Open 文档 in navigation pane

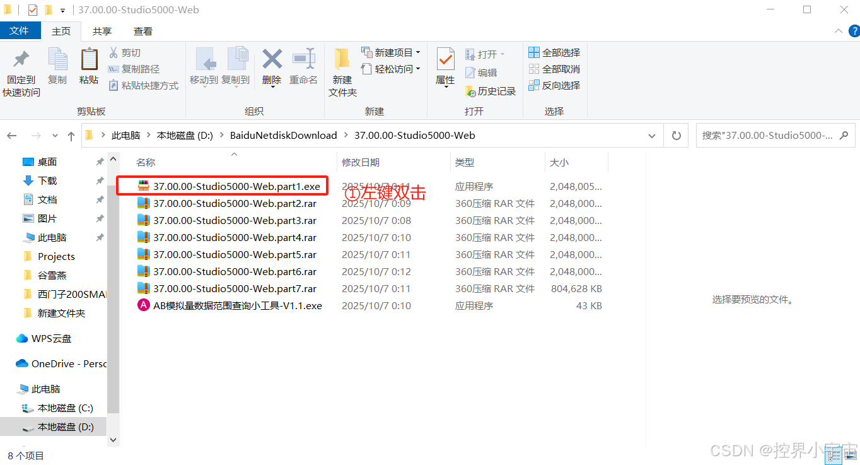pyautogui.click(x=40, y=199)
